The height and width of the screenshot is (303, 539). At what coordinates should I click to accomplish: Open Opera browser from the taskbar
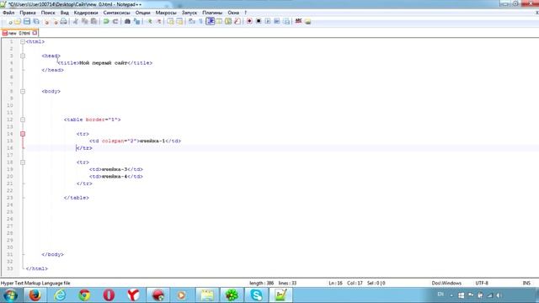pyautogui.click(x=109, y=295)
